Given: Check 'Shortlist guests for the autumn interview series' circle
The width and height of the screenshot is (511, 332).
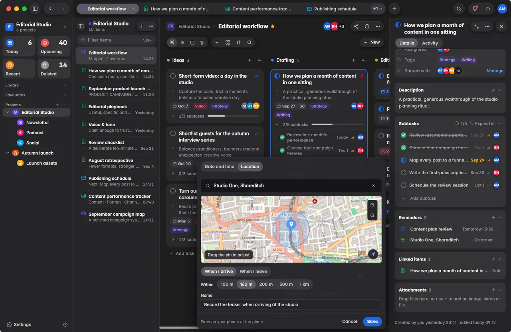Looking at the screenshot, I should pyautogui.click(x=173, y=133).
